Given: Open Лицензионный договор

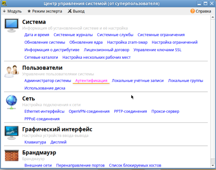Looking at the screenshot, I should point(106,50).
